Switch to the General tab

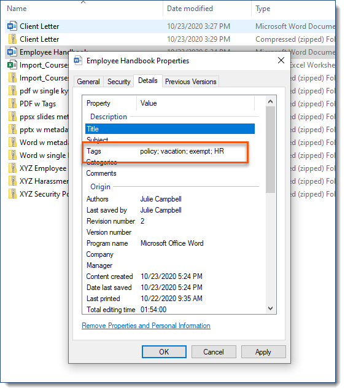click(x=88, y=82)
